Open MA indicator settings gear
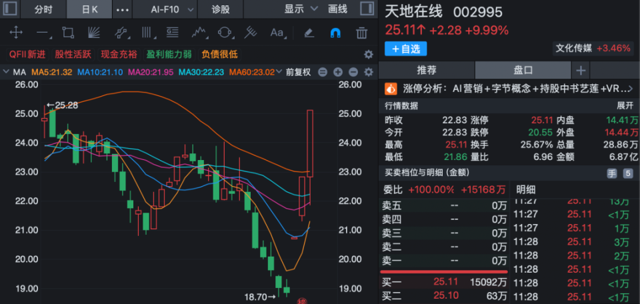 [x=368, y=72]
